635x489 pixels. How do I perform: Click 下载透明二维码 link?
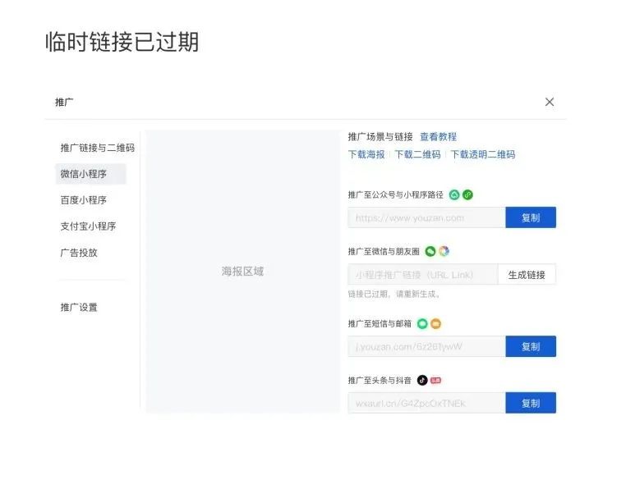point(483,154)
